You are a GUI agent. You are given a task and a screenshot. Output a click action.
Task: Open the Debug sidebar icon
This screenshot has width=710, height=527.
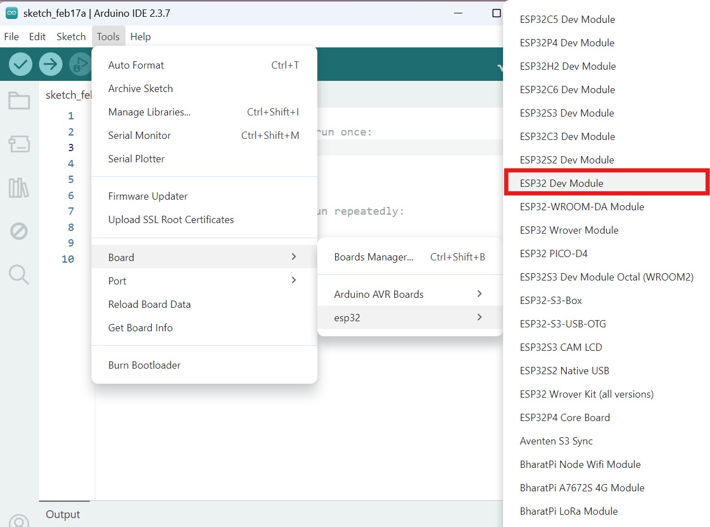pos(19,231)
